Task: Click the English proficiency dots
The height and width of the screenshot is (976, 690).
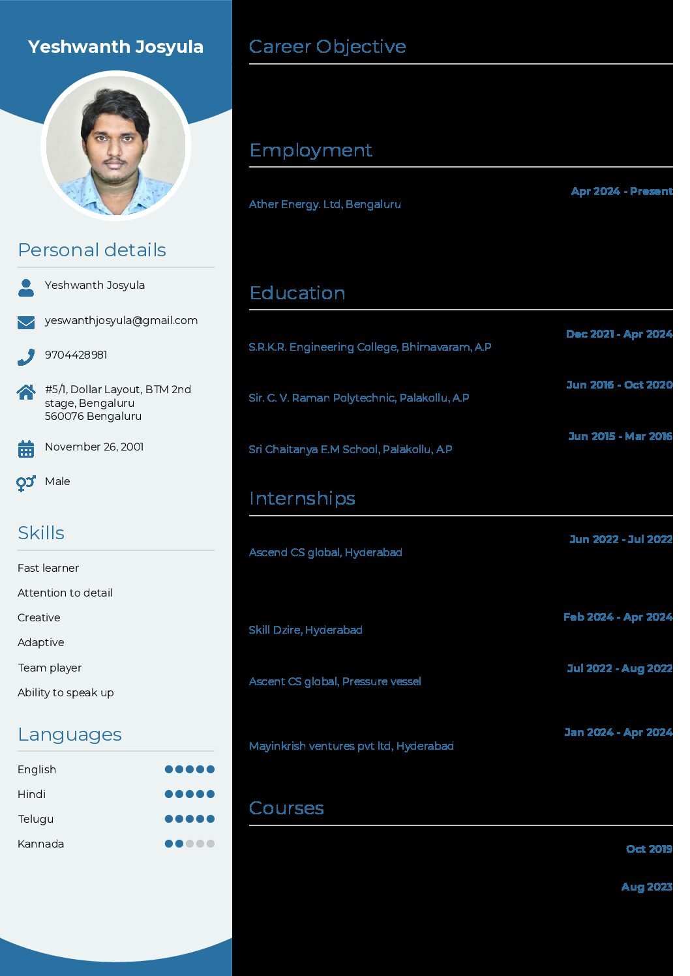Action: 190,769
